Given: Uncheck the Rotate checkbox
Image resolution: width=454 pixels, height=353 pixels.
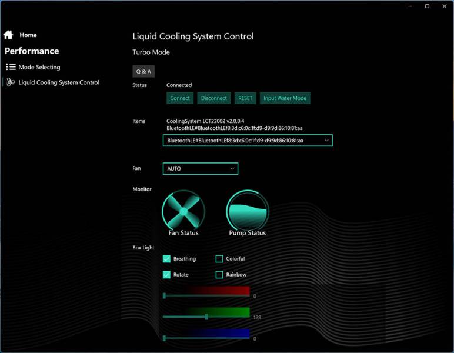Looking at the screenshot, I should point(166,274).
